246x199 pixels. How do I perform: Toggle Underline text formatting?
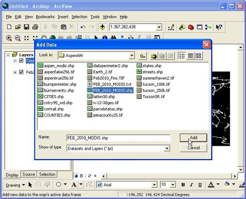200,185
